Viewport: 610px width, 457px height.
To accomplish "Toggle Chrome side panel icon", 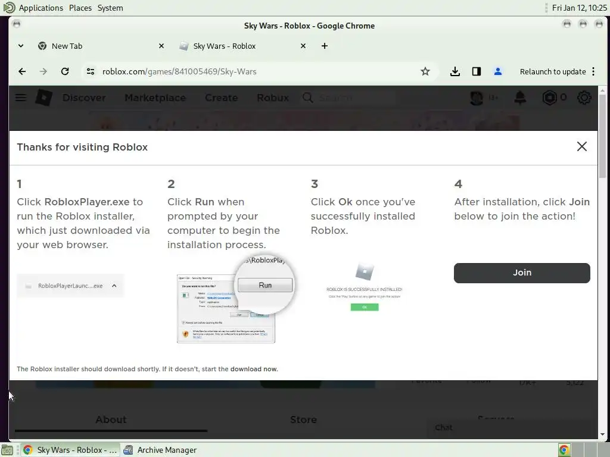I will pos(476,71).
